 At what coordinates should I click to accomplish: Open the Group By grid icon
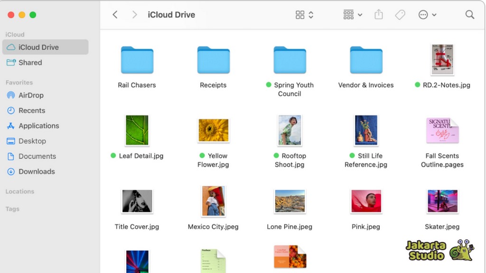coord(348,15)
